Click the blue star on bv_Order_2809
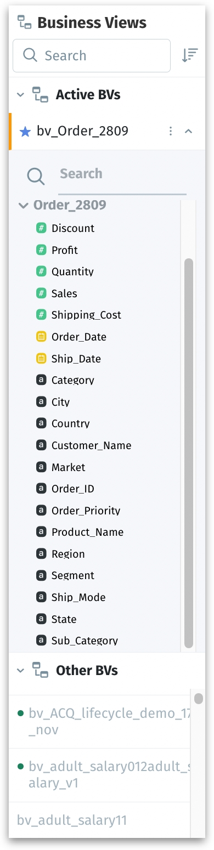The width and height of the screenshot is (214, 850). tap(25, 131)
